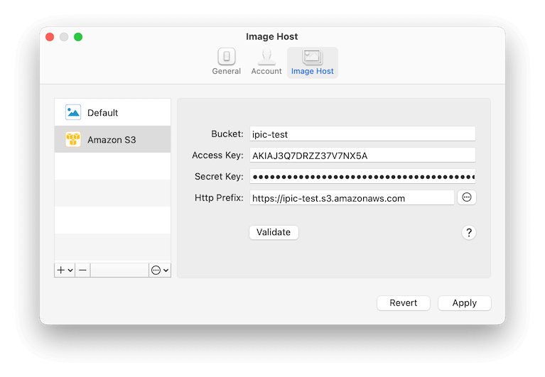The width and height of the screenshot is (545, 377).
Task: Open help via the question mark button
Action: (468, 232)
